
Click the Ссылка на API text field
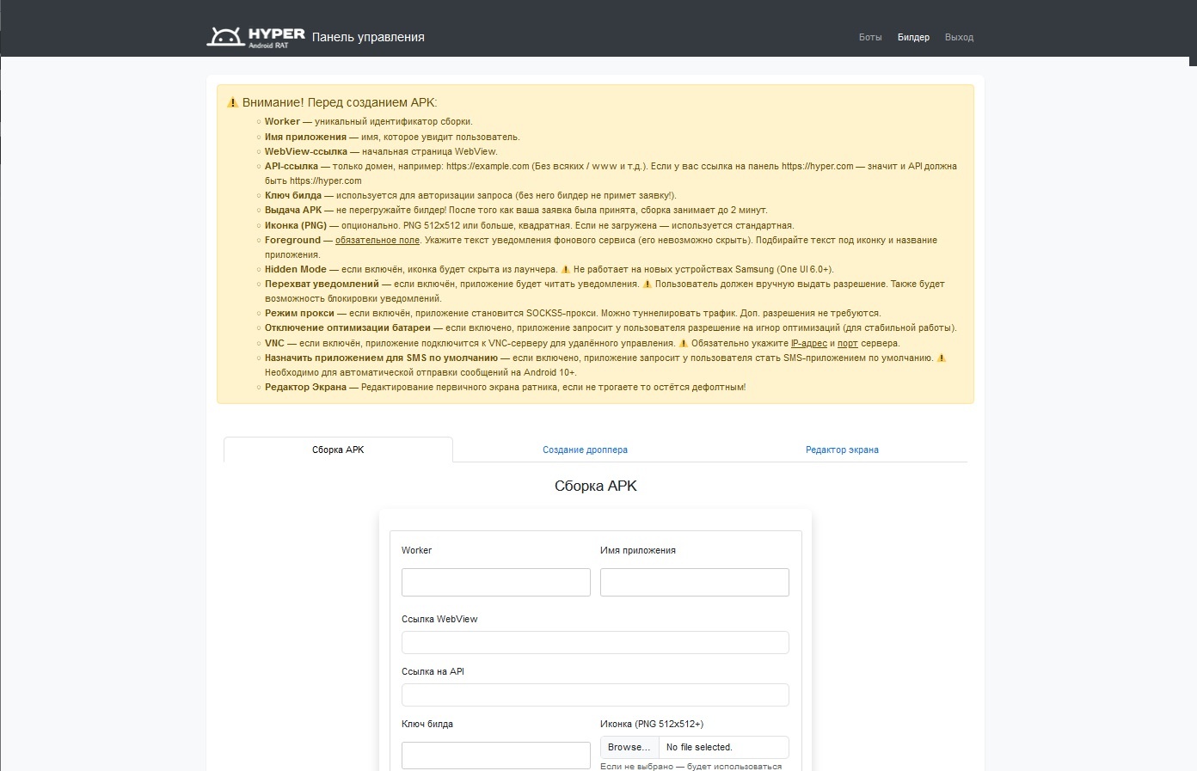(x=595, y=695)
